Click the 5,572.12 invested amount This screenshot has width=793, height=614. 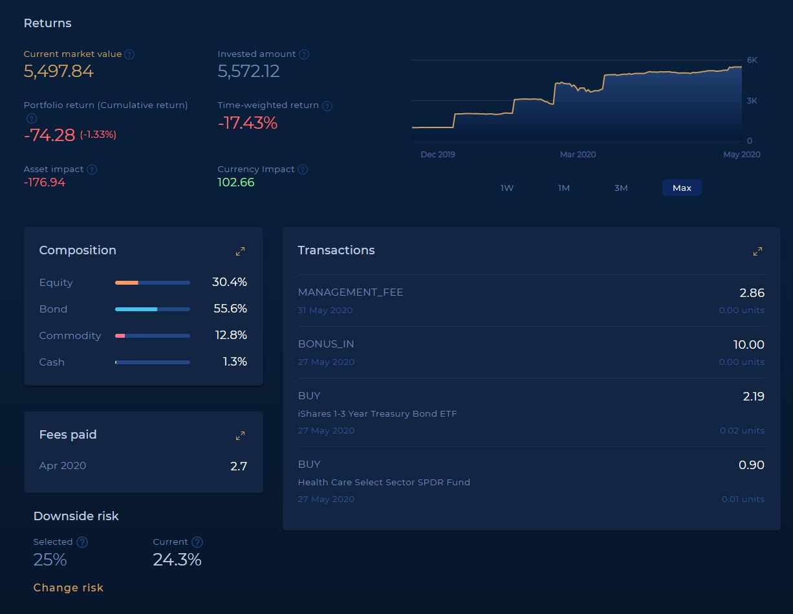click(248, 71)
